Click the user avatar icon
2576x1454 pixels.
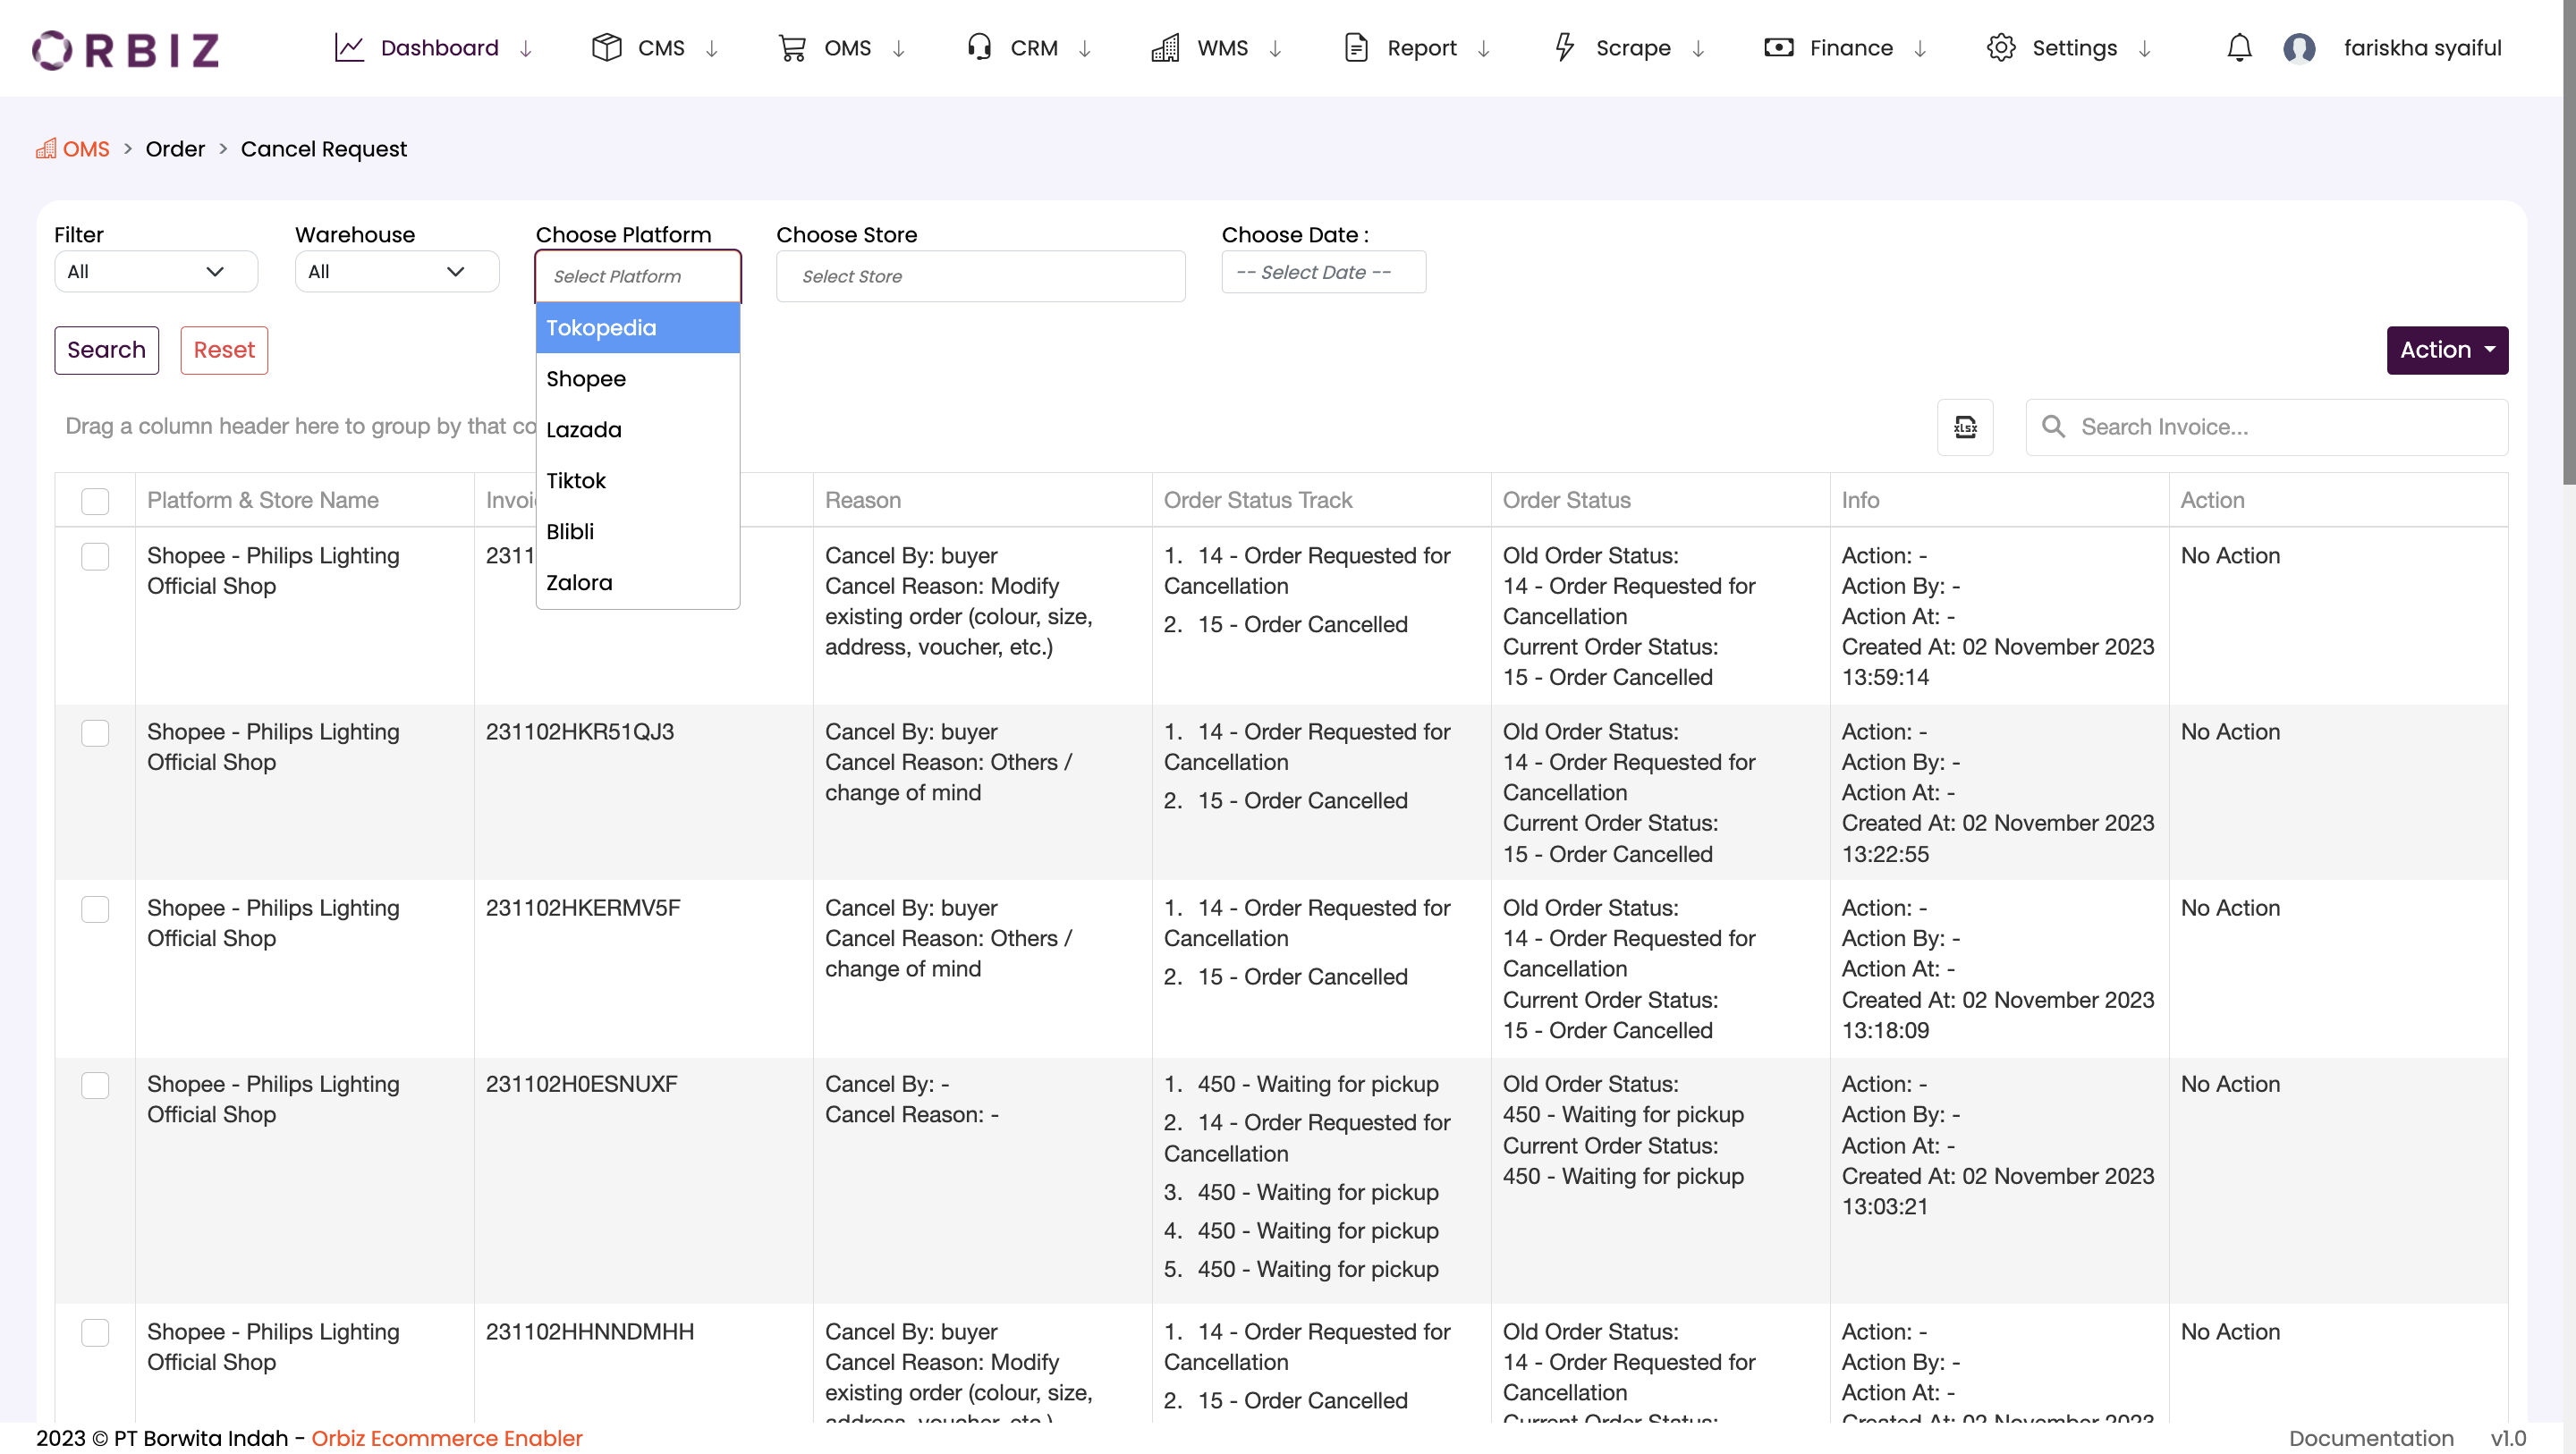[2300, 48]
